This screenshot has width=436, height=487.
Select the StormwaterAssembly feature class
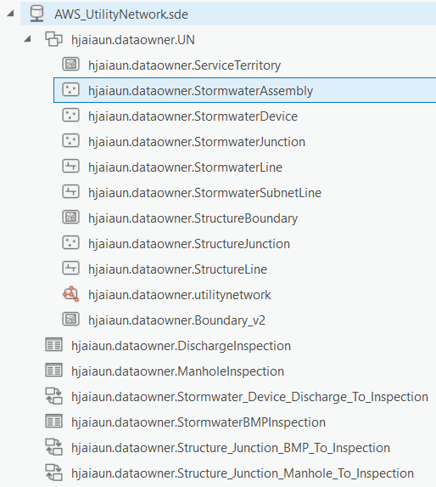[244, 90]
